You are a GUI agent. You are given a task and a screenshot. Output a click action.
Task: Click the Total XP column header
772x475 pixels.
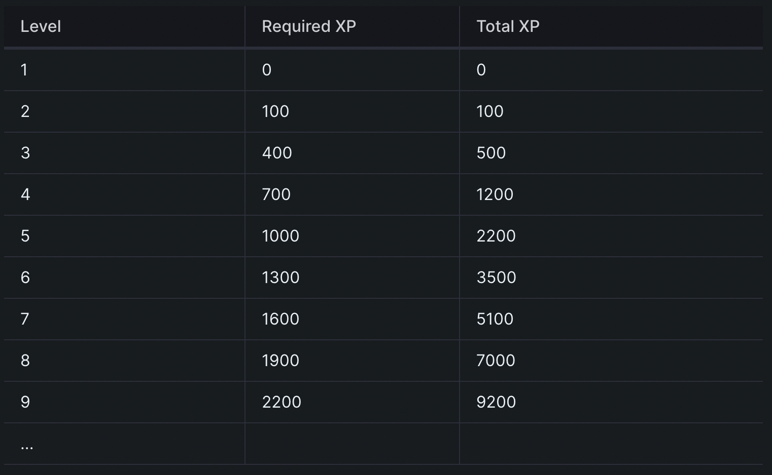[508, 26]
